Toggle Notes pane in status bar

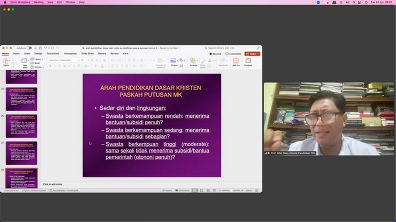click(167, 190)
